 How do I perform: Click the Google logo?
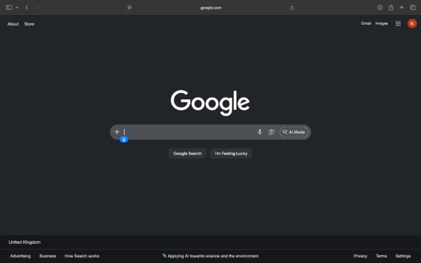pyautogui.click(x=210, y=103)
